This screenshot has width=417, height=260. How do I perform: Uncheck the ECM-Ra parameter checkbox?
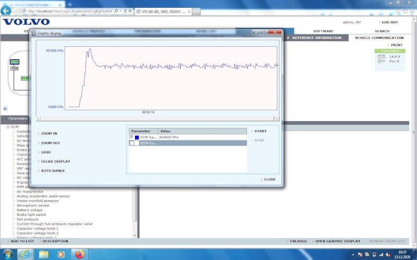pos(131,137)
